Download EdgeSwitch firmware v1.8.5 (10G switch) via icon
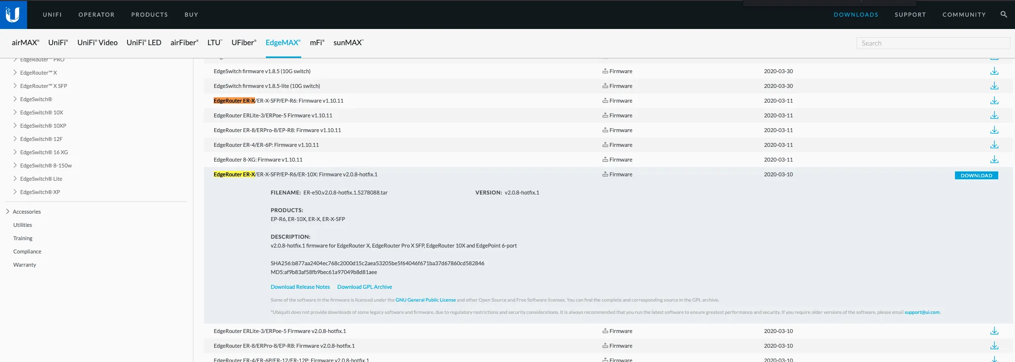Image resolution: width=1015 pixels, height=362 pixels. coord(994,71)
